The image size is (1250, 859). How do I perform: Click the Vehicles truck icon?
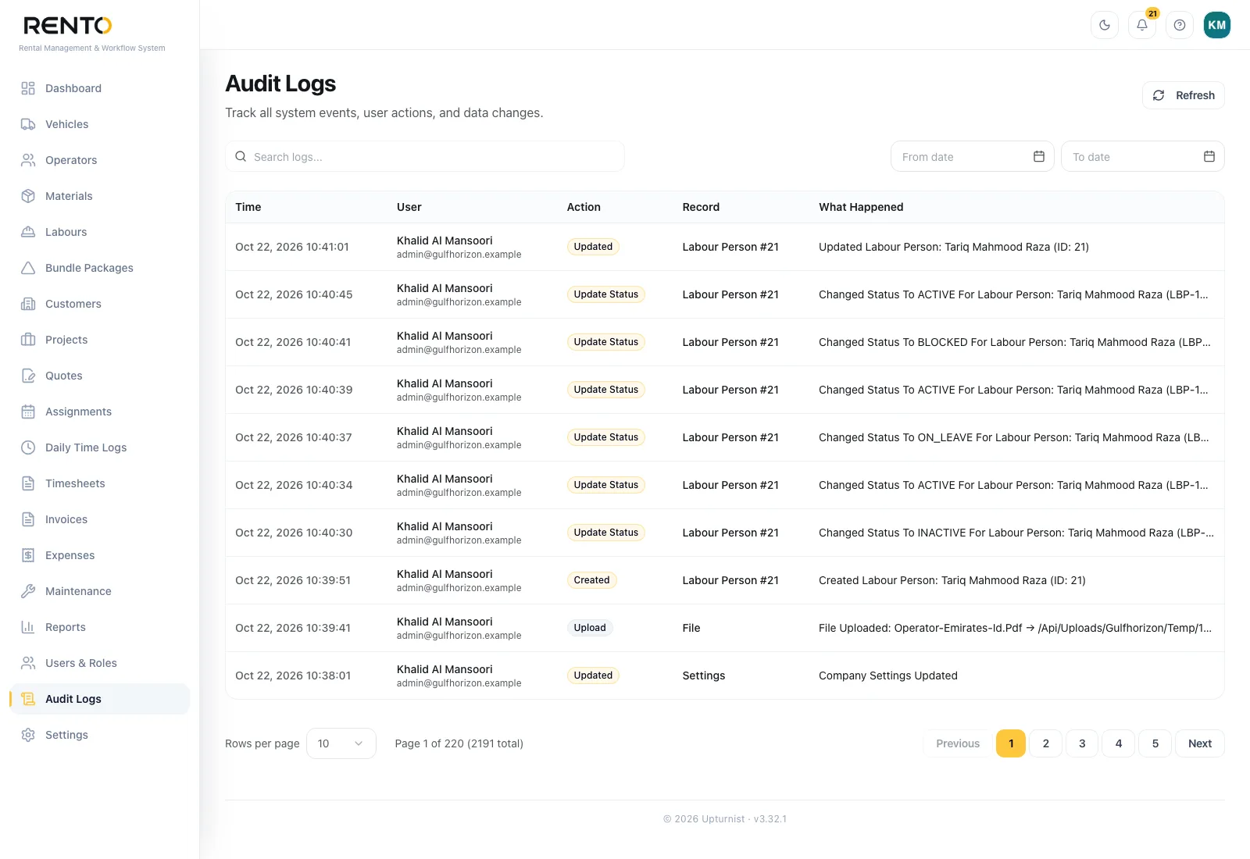(x=28, y=124)
